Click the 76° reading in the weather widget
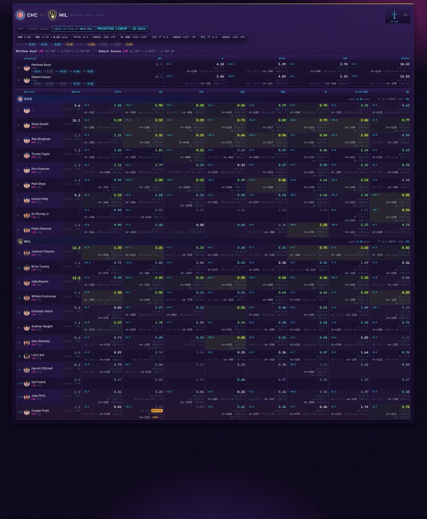427x519 pixels. pyautogui.click(x=406, y=15)
